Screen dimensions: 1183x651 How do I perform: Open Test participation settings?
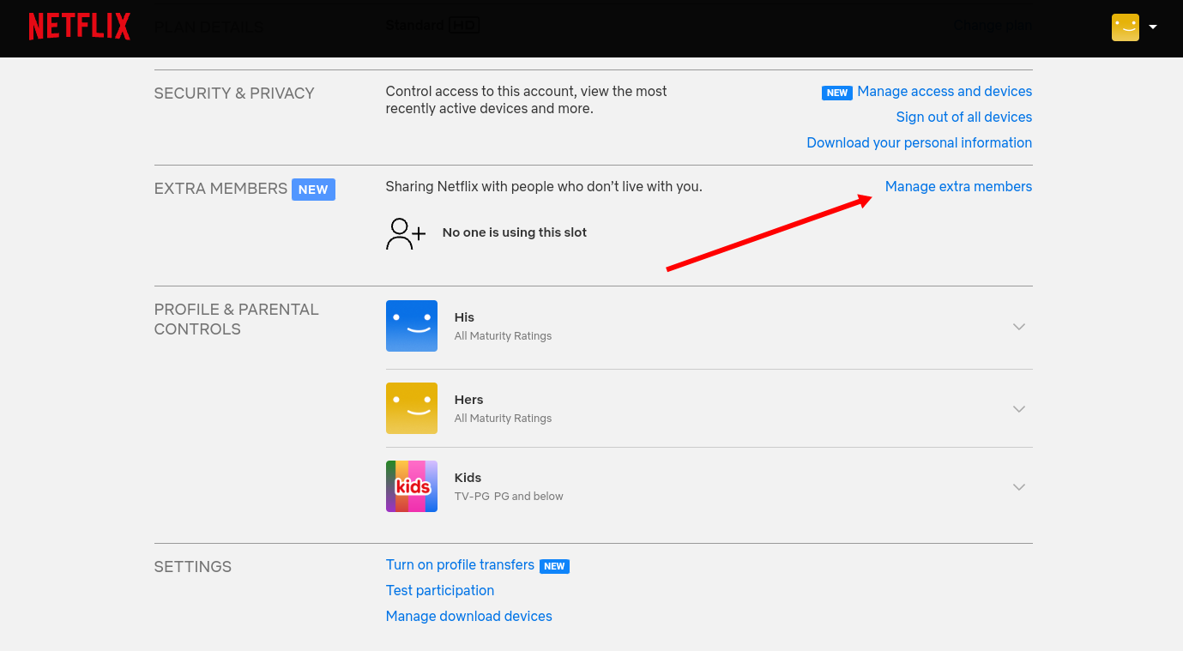coord(439,590)
